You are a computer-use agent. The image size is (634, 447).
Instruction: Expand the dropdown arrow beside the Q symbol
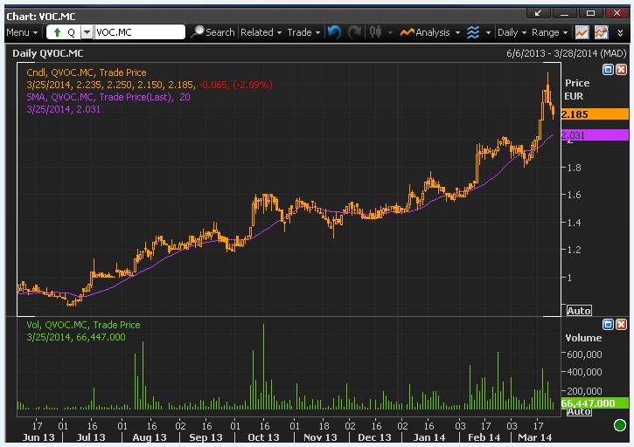point(87,32)
